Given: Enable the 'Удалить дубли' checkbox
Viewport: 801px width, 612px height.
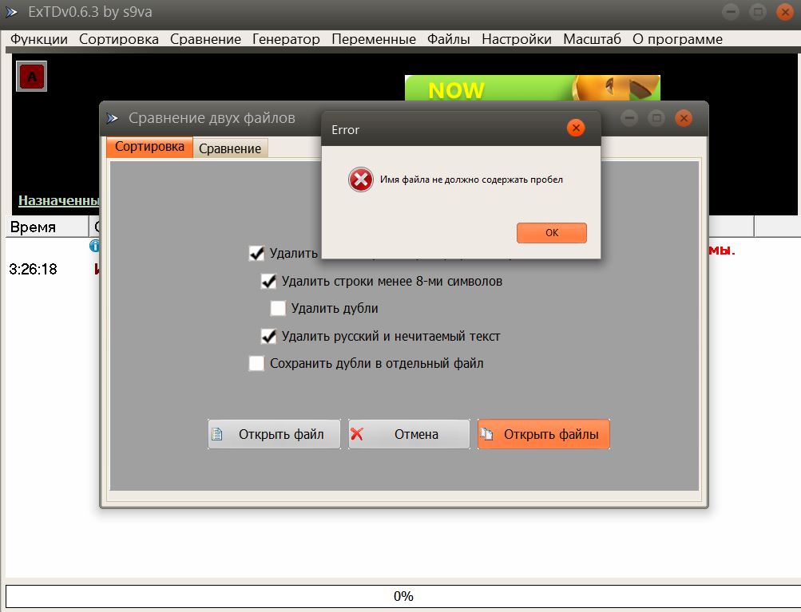Looking at the screenshot, I should tap(278, 308).
